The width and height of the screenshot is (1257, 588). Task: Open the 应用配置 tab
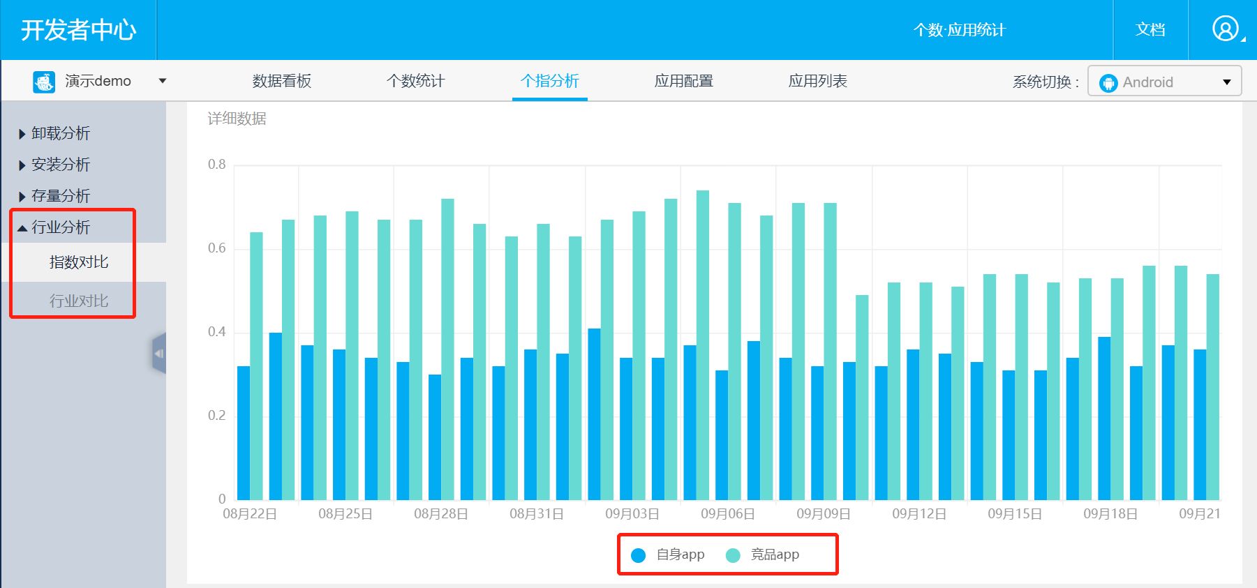coord(683,81)
